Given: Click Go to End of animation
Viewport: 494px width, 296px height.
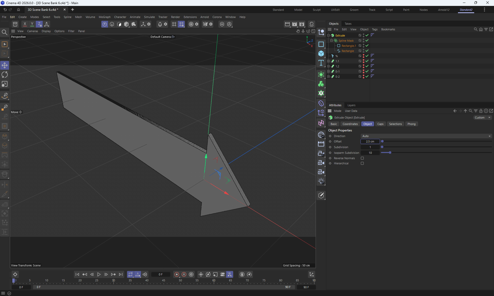Looking at the screenshot, I should click(x=121, y=274).
